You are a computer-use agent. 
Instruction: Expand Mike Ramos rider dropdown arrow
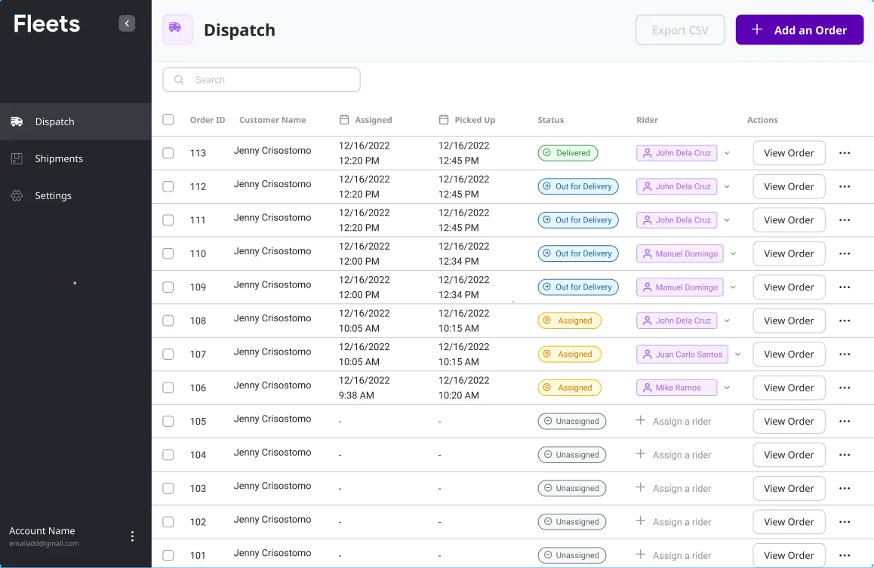pos(727,388)
